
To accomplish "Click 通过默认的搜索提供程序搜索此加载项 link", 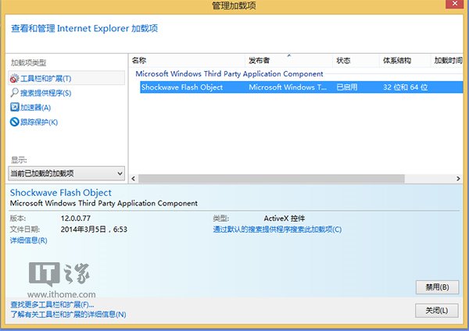I will [x=277, y=230].
